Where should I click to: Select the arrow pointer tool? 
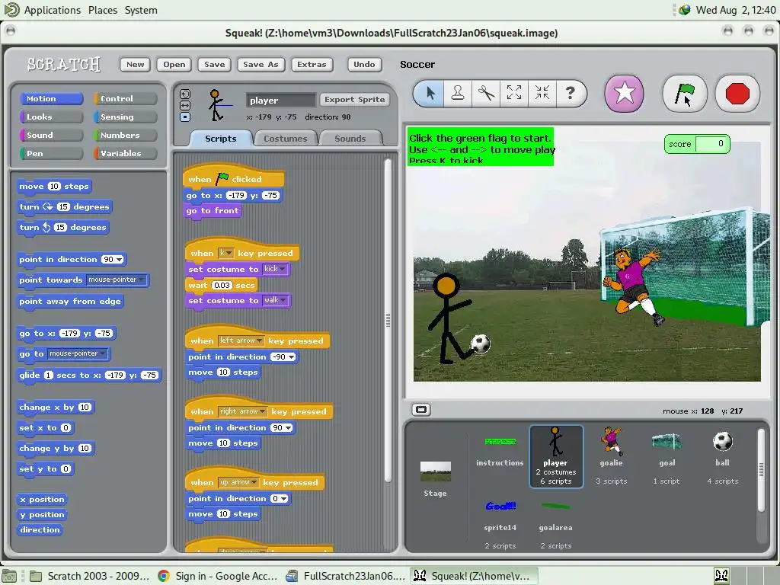[x=430, y=93]
